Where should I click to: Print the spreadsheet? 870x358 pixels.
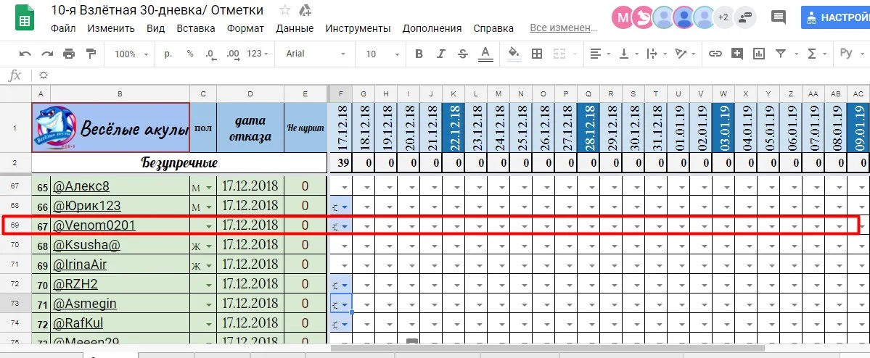[69, 54]
